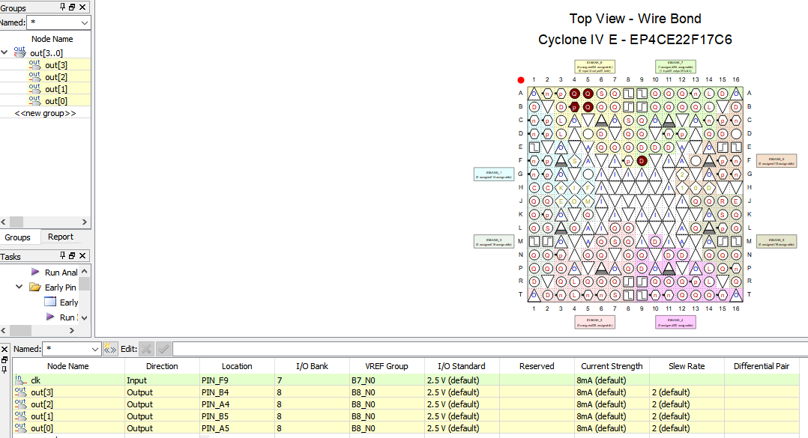Image resolution: width=808 pixels, height=438 pixels.
Task: Click the Edit text input field
Action: pos(490,349)
